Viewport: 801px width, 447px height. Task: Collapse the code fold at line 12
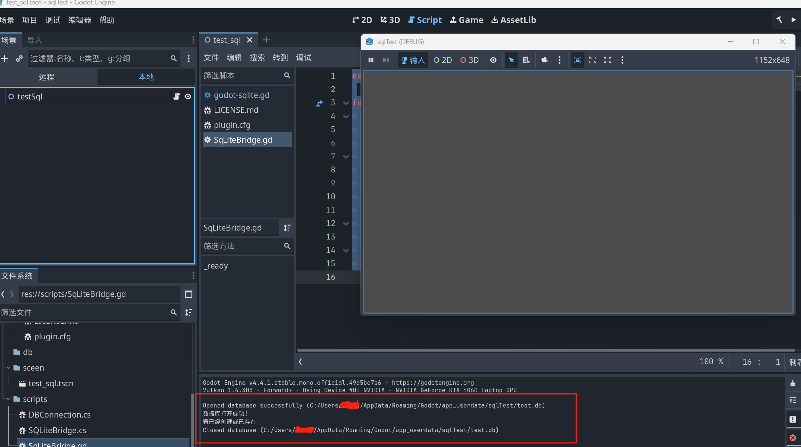pos(346,223)
